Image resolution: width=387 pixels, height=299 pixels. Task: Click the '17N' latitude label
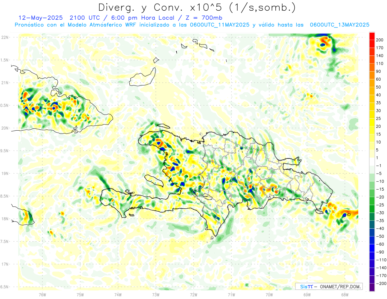coord(5,264)
